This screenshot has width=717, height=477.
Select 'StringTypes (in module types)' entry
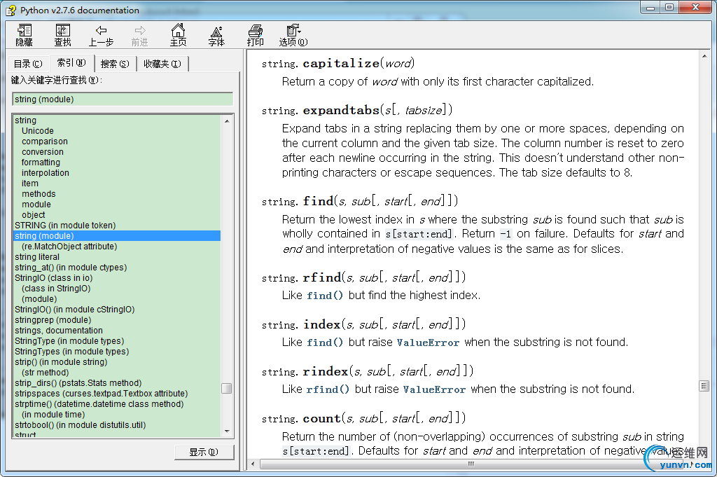tap(72, 352)
